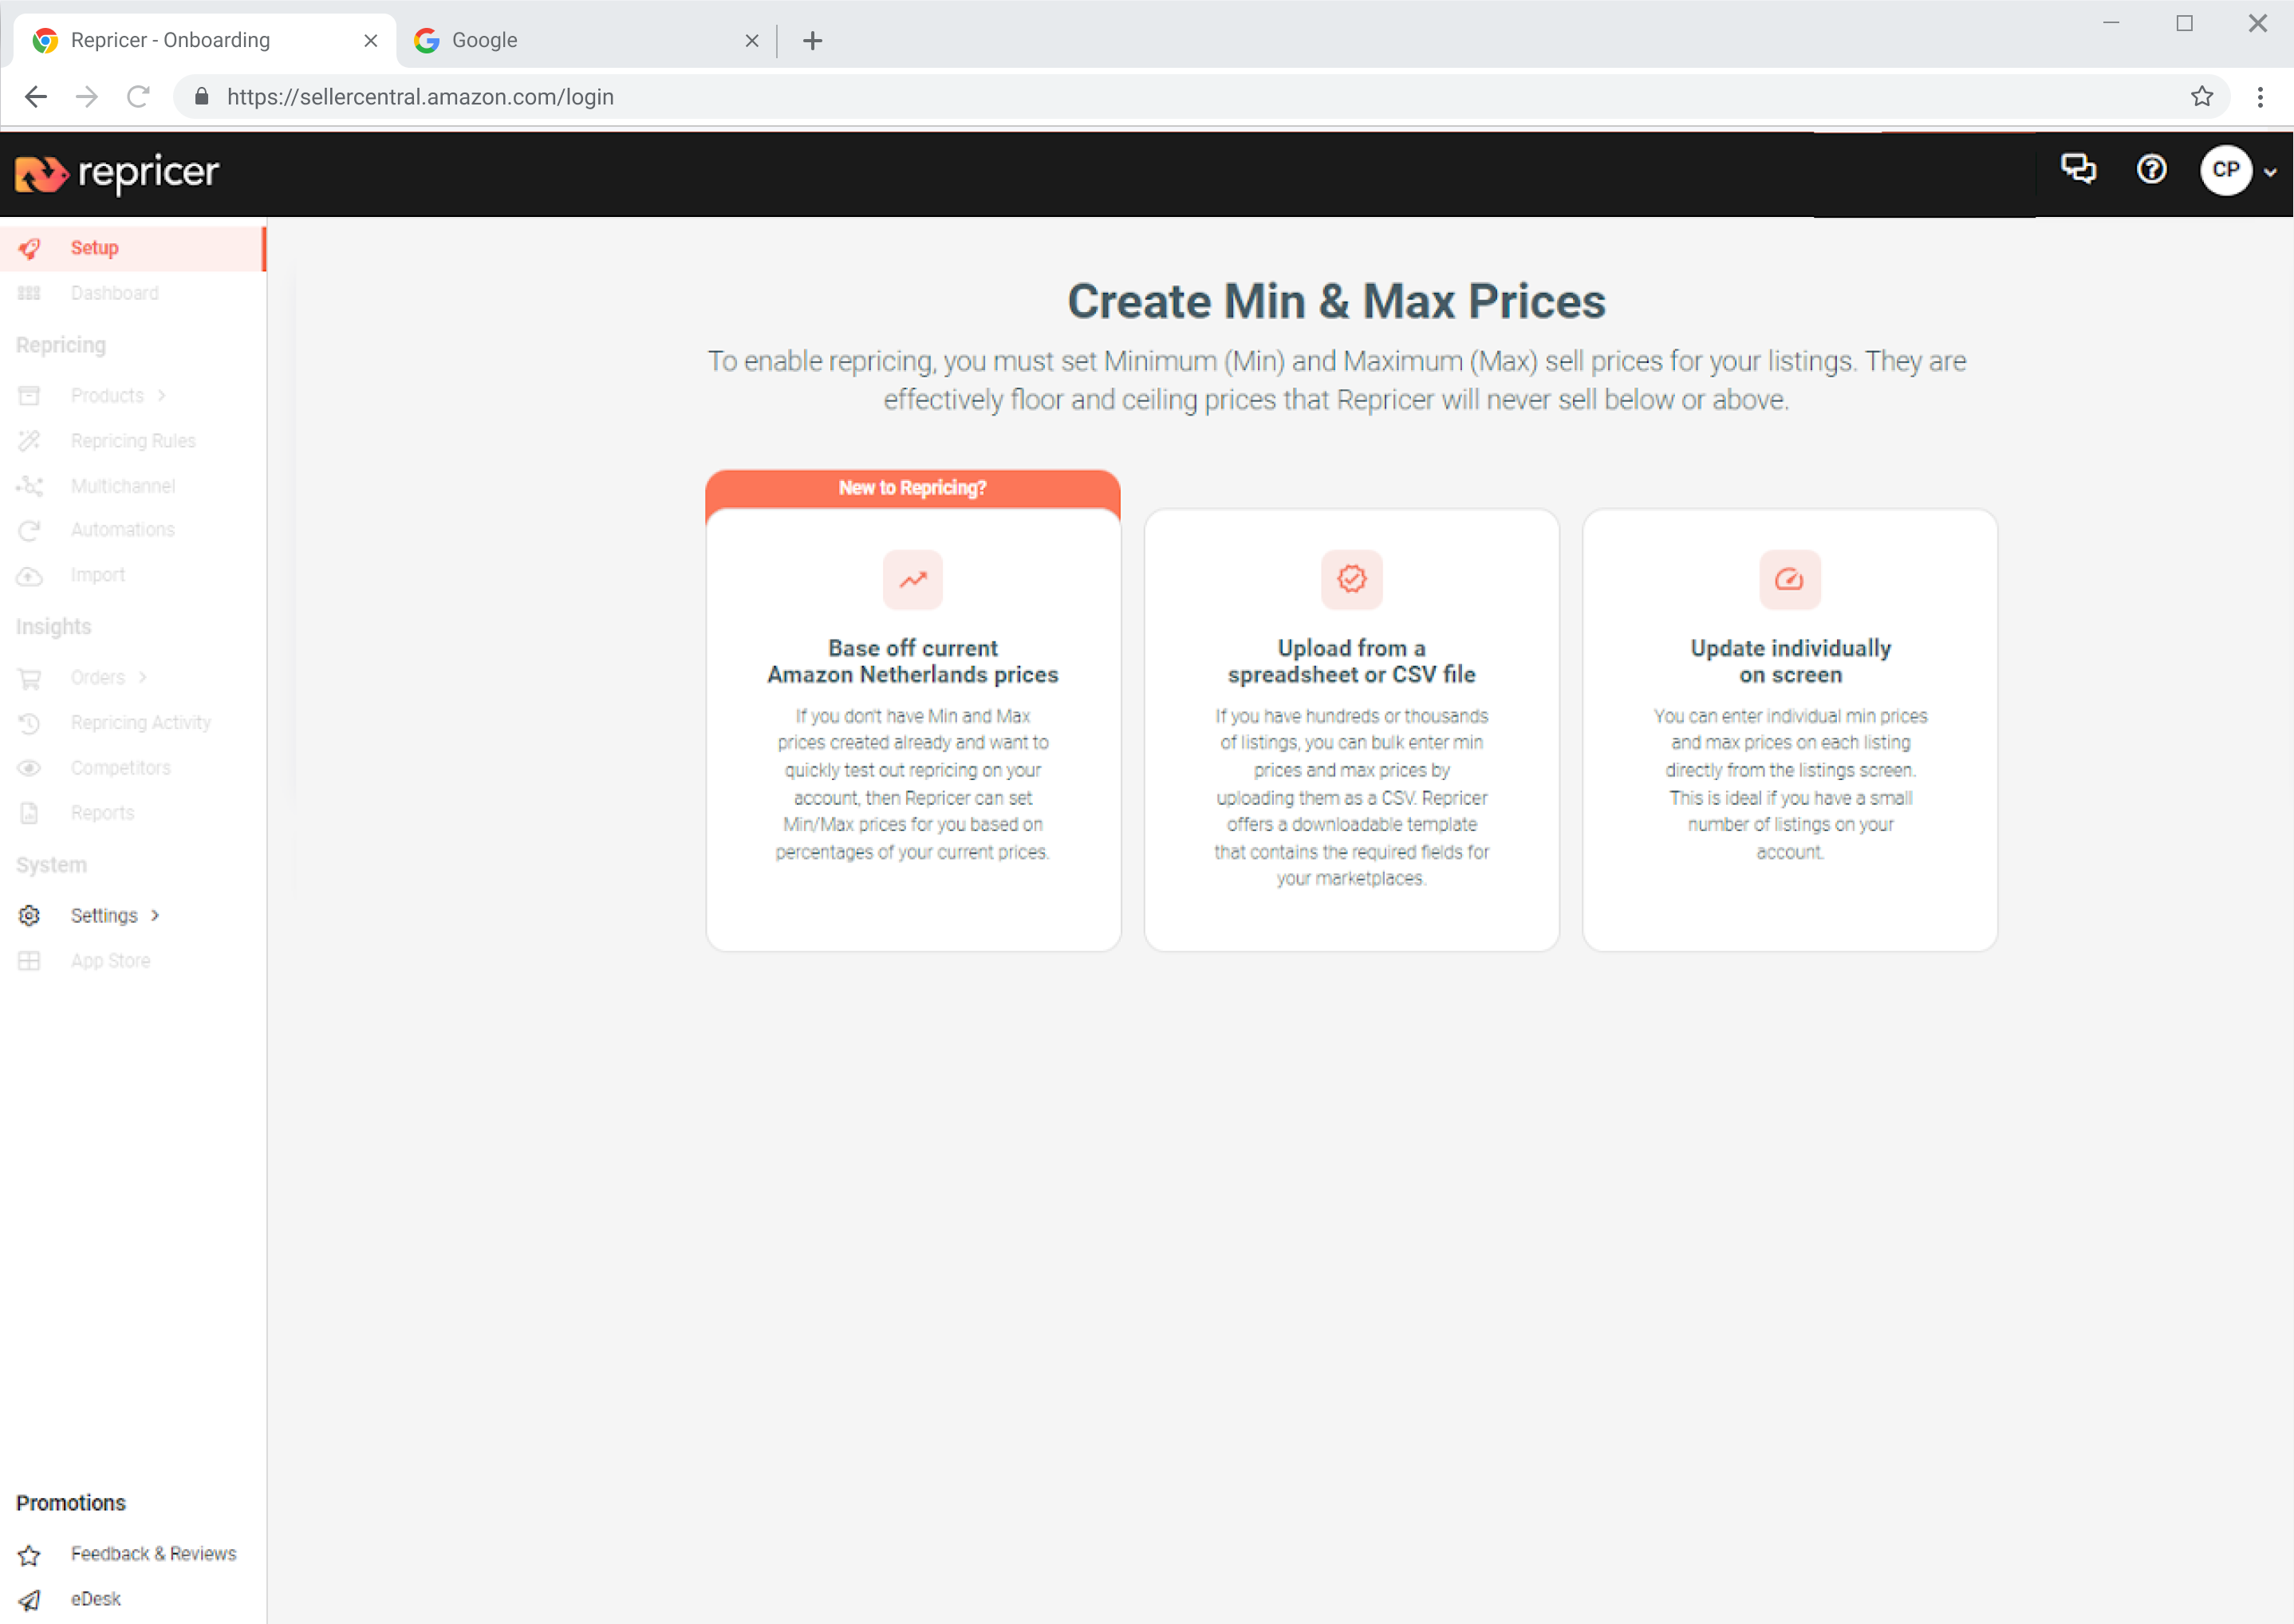
Task: Select Update individually on screen card
Action: click(x=1790, y=730)
